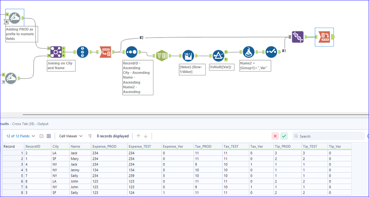Select the Record ID tool icon
369x197 pixels.
[83, 52]
